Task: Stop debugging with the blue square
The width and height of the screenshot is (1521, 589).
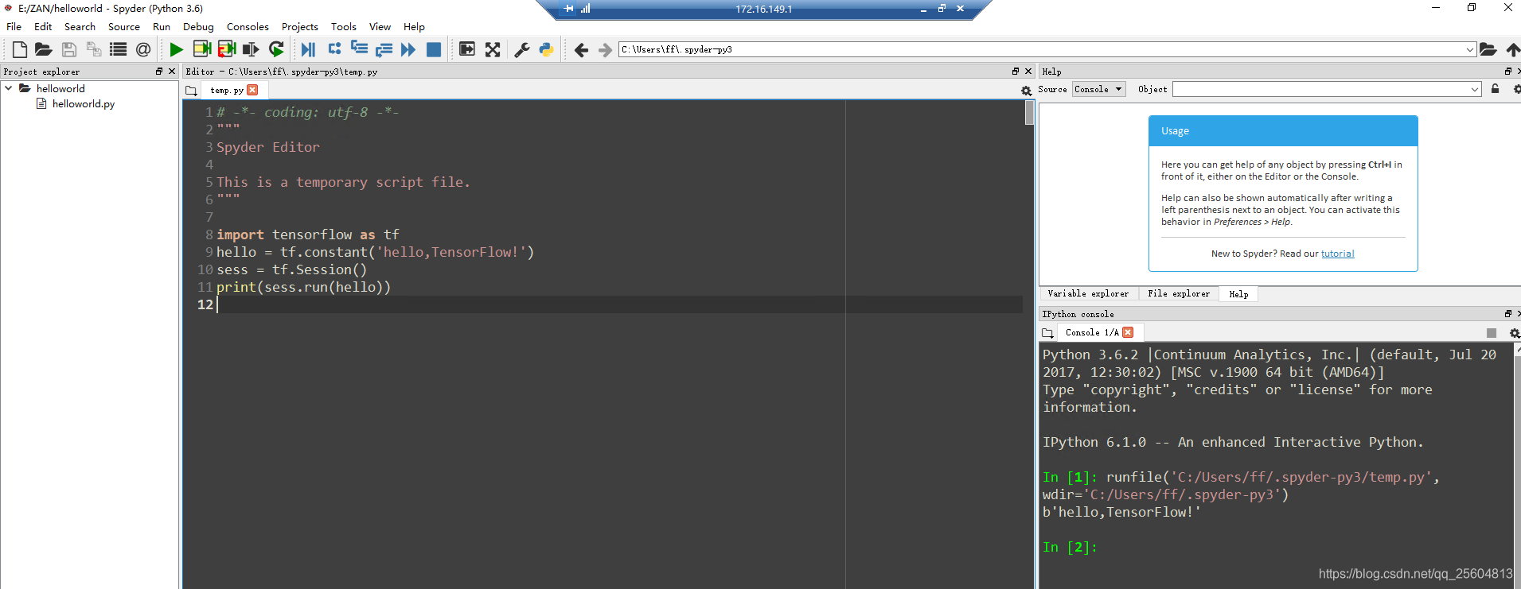Action: (434, 49)
